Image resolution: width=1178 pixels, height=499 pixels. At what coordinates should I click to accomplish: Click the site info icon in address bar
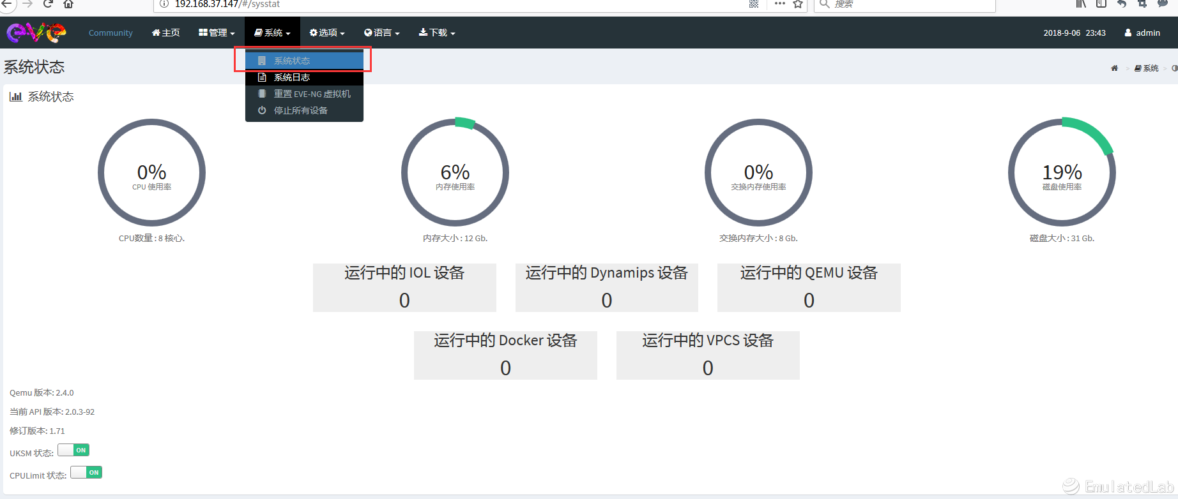click(x=164, y=4)
